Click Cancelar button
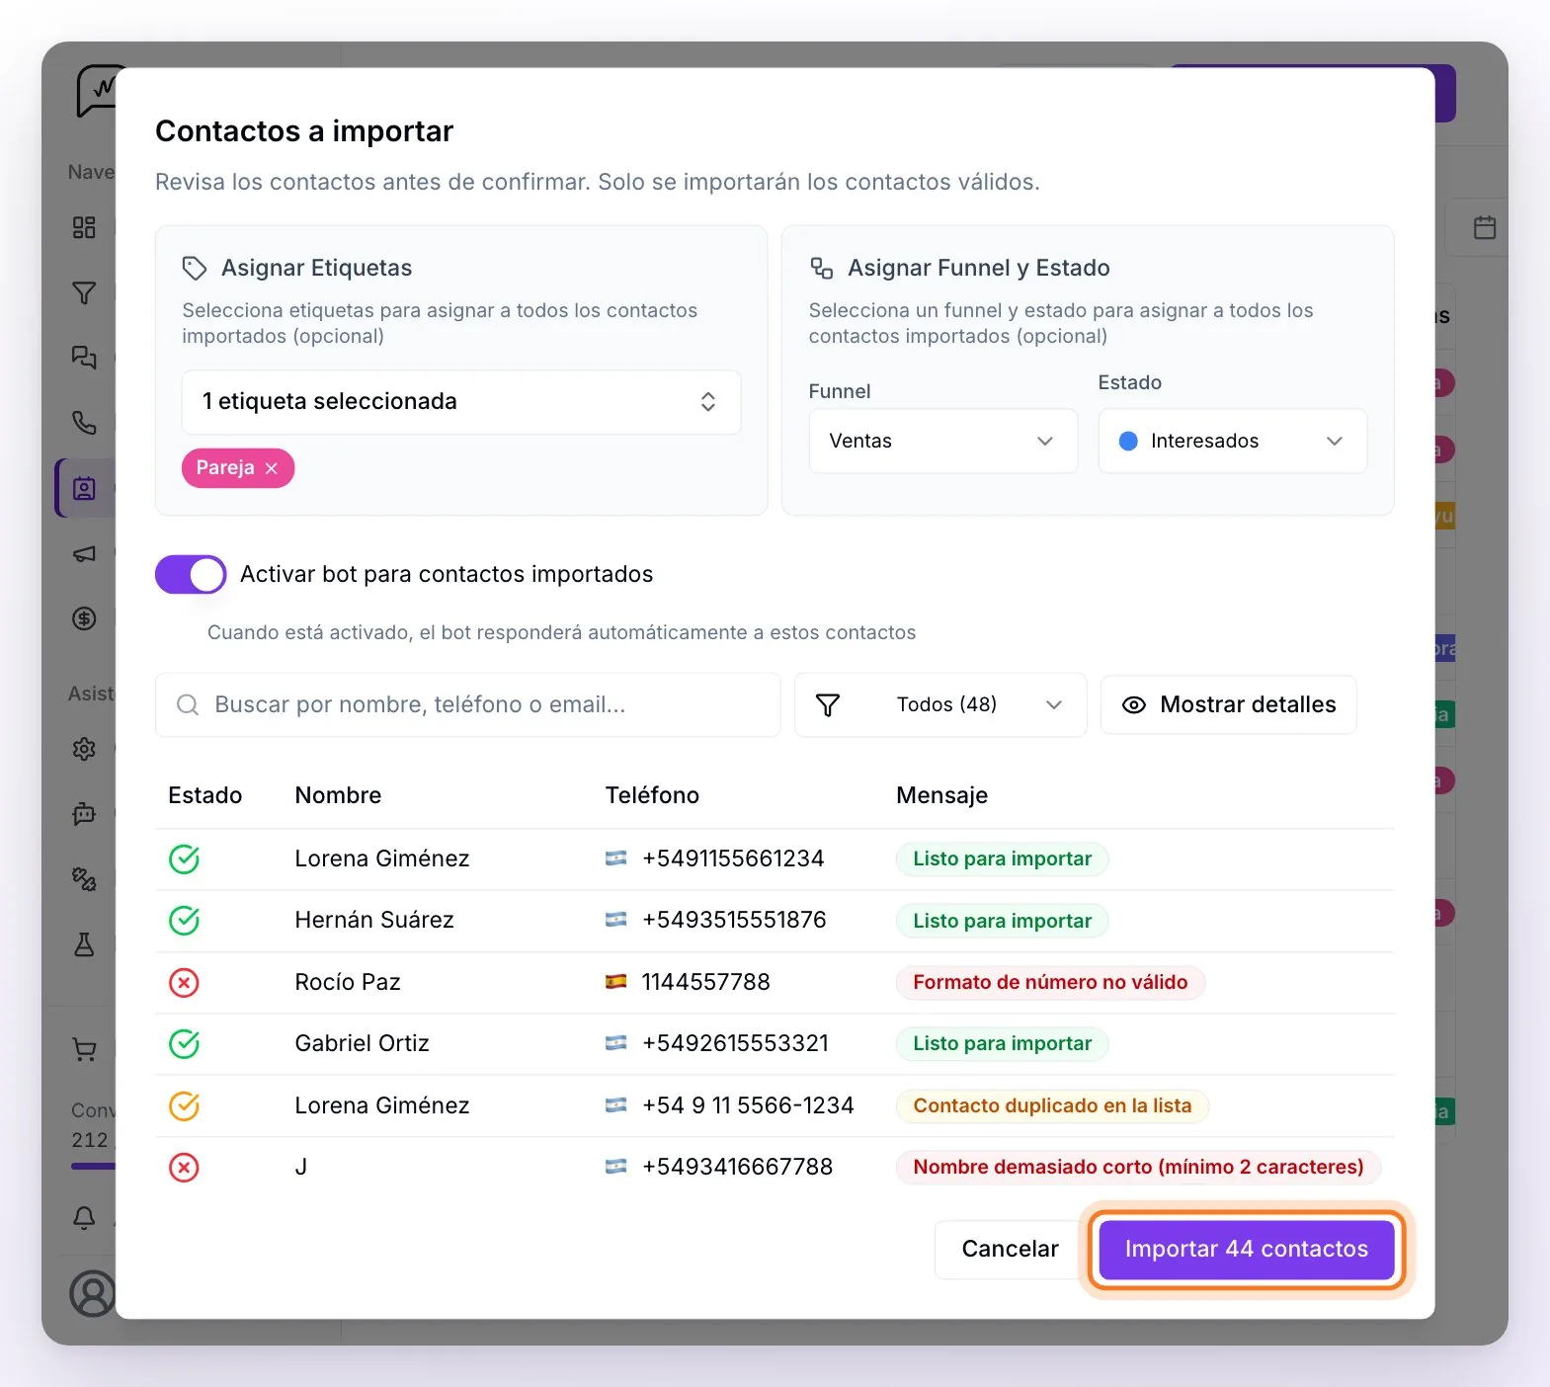The height and width of the screenshot is (1387, 1550). click(x=1010, y=1249)
